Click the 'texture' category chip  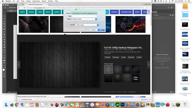[x=48, y=12]
